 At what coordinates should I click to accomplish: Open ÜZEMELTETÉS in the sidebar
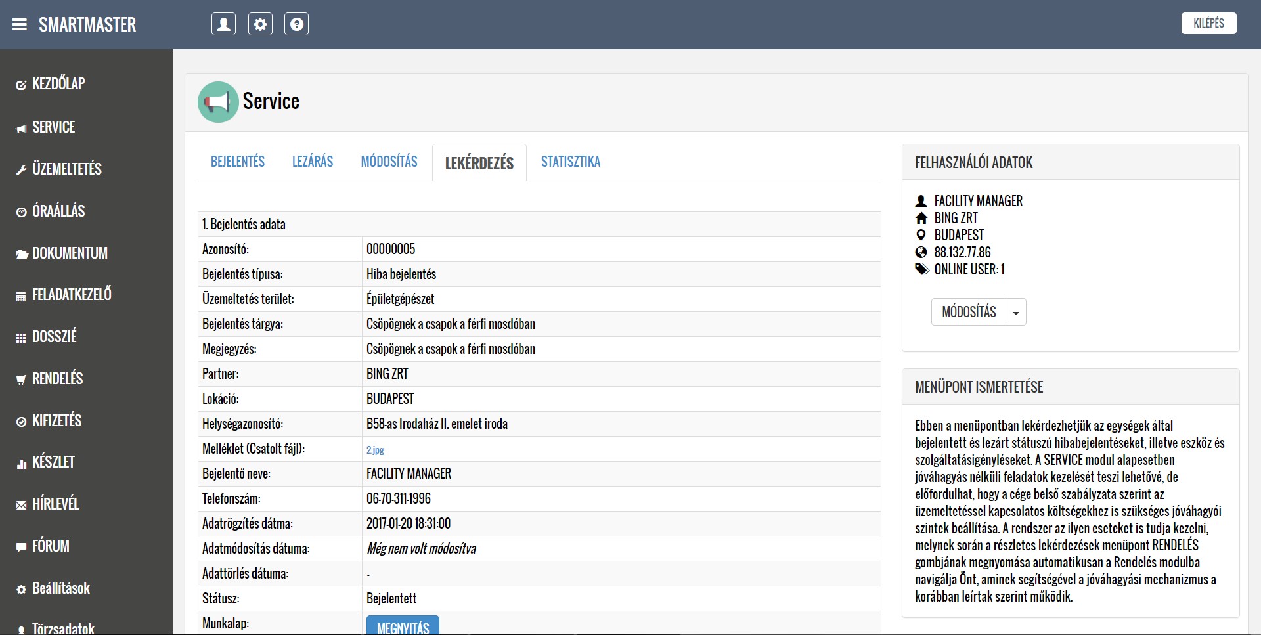click(66, 169)
